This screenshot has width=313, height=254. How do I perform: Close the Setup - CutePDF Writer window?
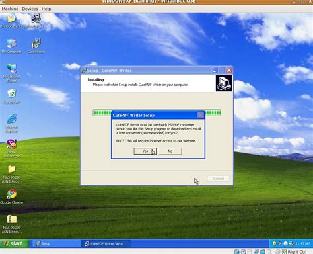coord(229,71)
